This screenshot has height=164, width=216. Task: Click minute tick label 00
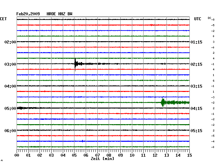[17, 155]
